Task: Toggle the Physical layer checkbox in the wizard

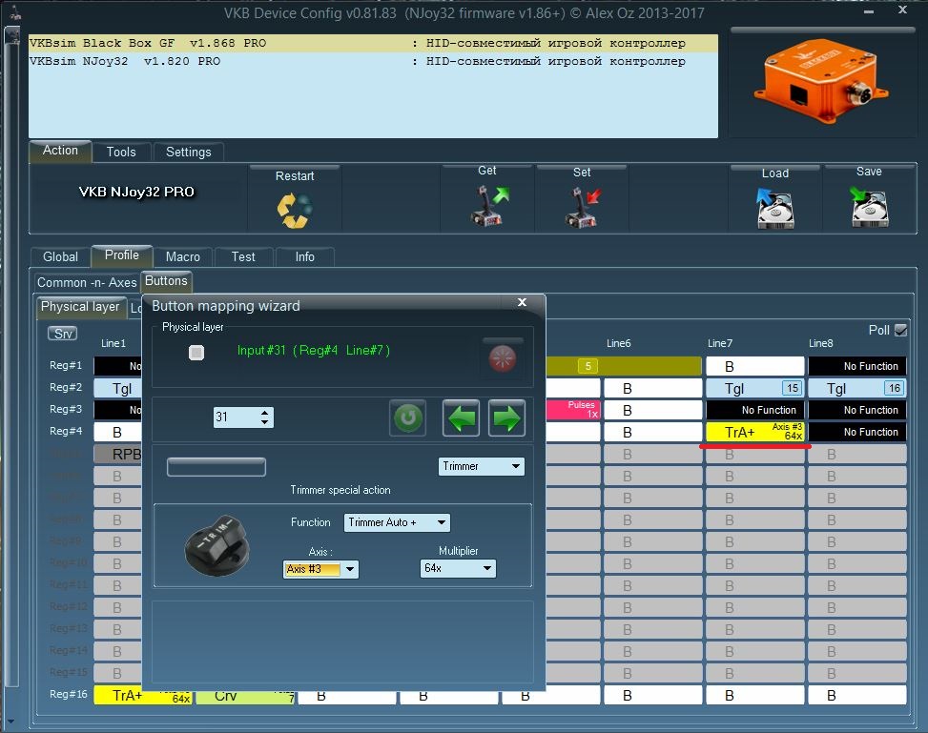Action: [x=196, y=353]
